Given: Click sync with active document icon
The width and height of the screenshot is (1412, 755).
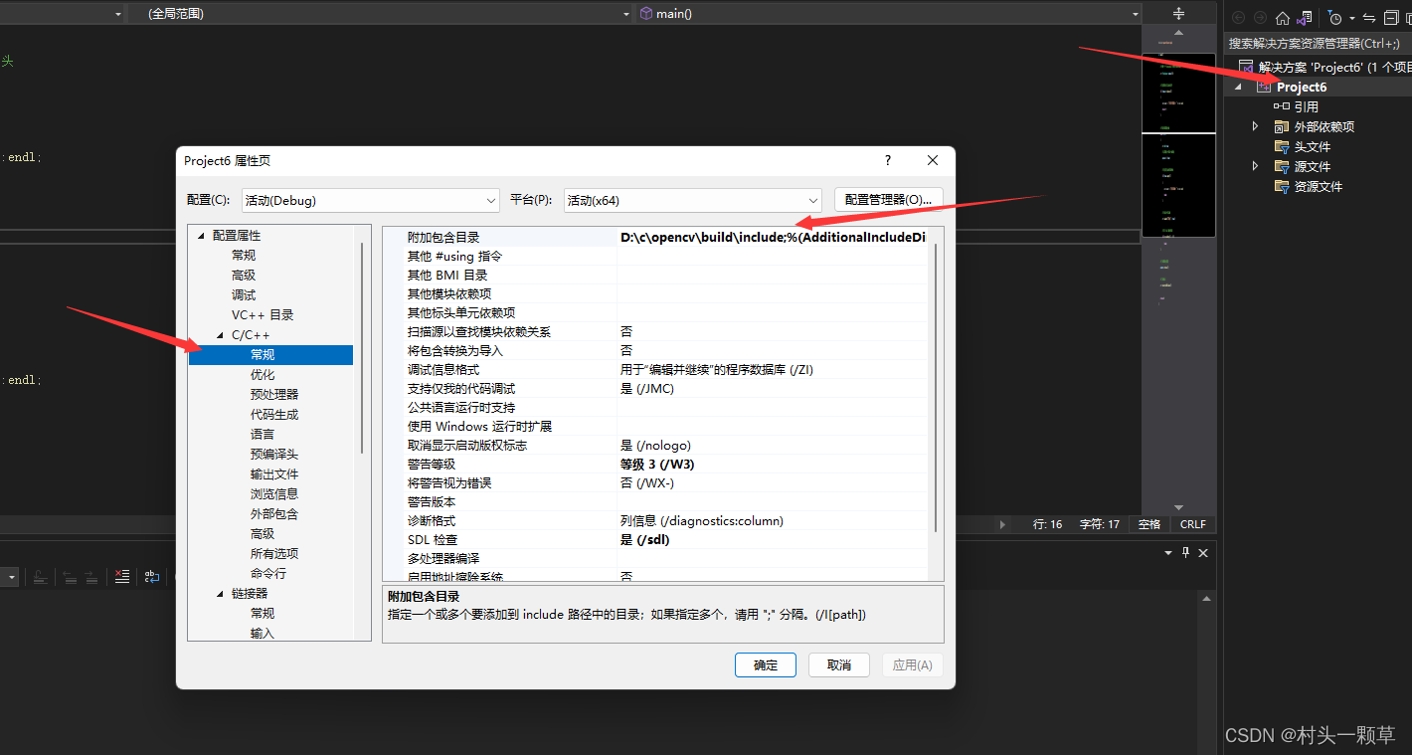Looking at the screenshot, I should pos(1368,18).
